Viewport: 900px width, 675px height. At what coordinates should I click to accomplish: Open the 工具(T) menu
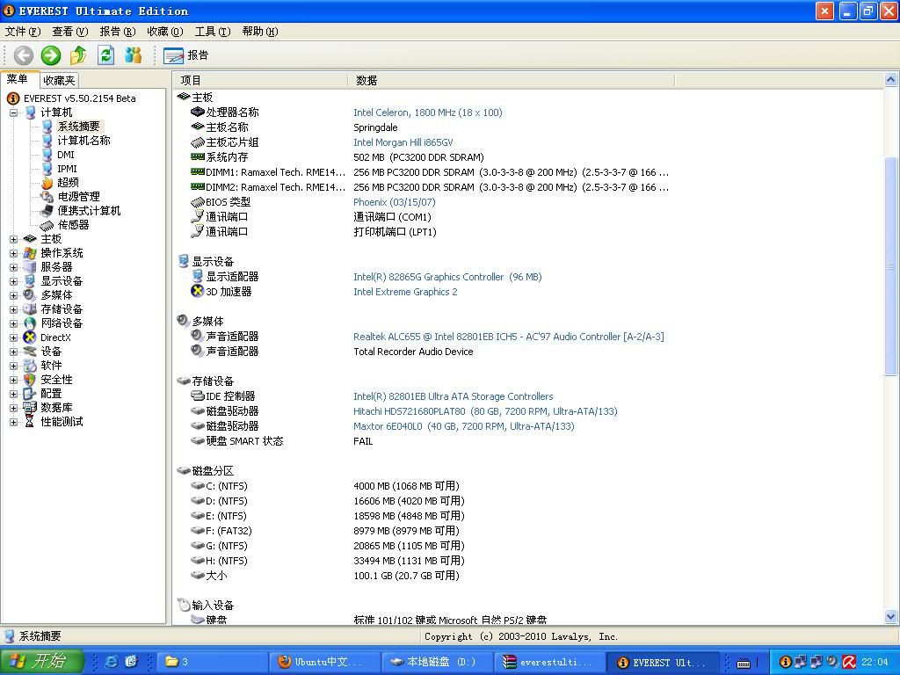tap(213, 31)
